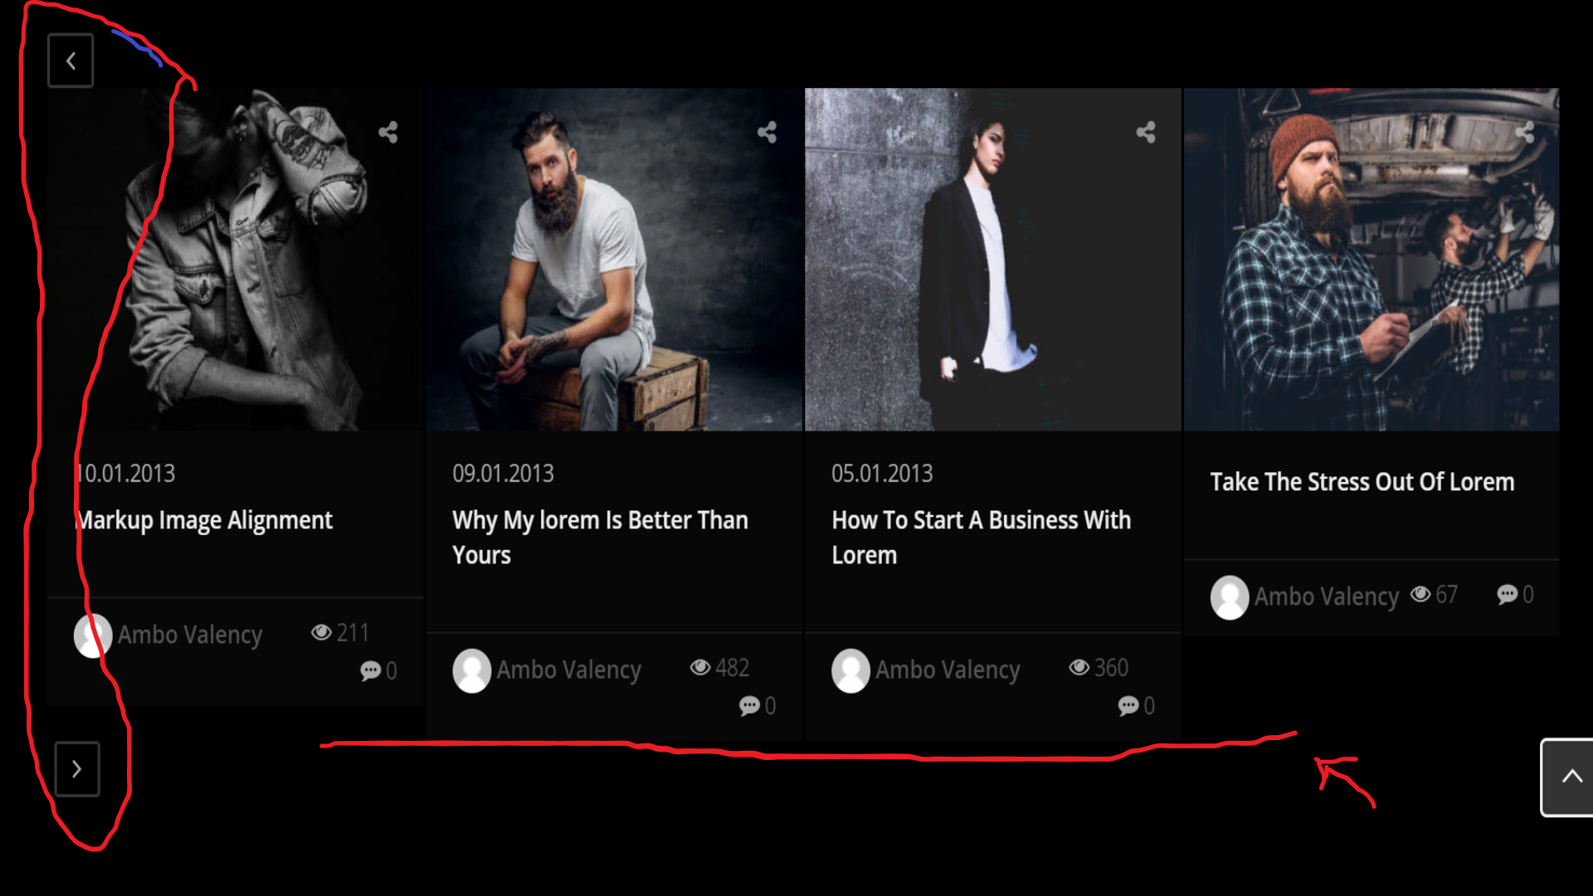Image resolution: width=1593 pixels, height=896 pixels.
Task: Click the author avatar on Take The Stress card
Action: point(1230,597)
